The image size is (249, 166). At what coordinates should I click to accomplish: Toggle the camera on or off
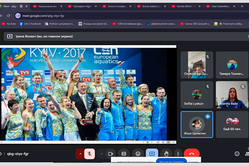(111, 154)
